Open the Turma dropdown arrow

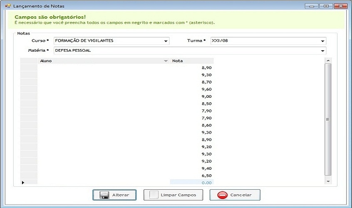click(x=322, y=41)
